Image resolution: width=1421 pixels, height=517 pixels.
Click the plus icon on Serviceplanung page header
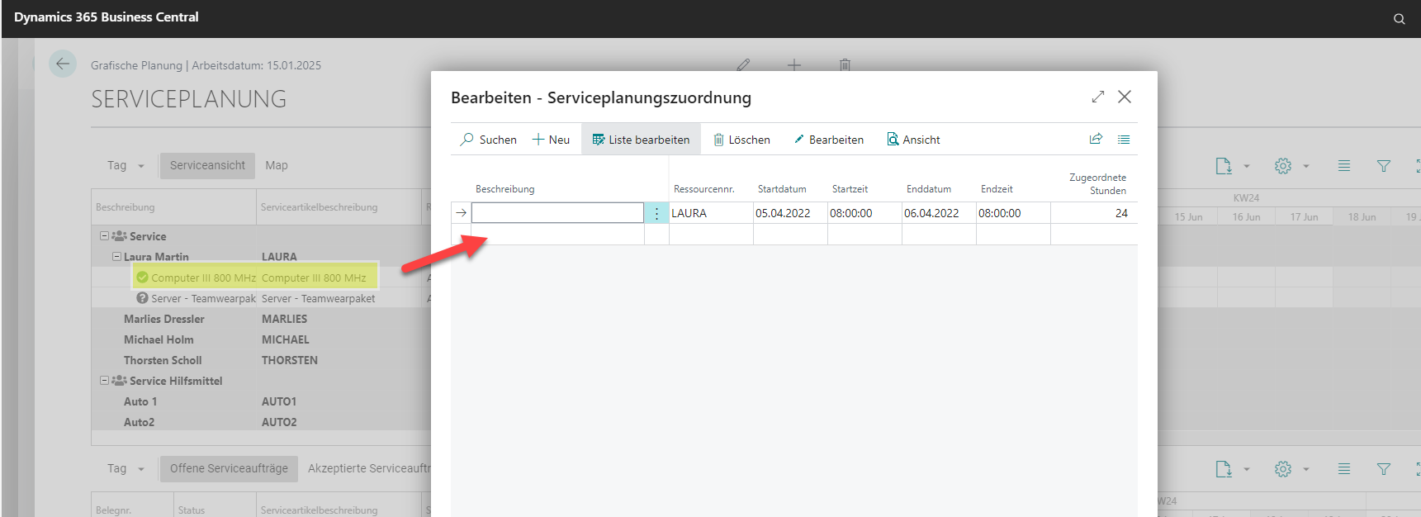793,64
